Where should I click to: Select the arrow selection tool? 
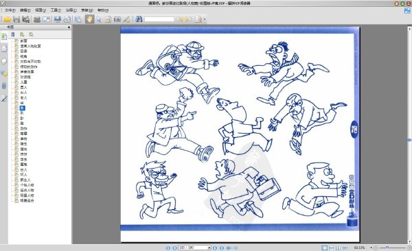[x=99, y=19]
